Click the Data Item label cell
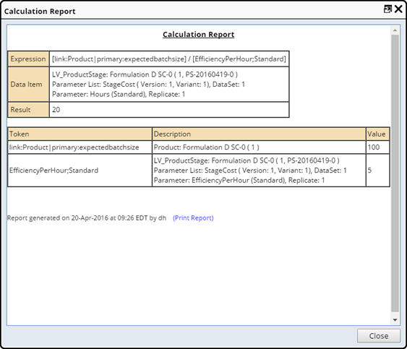 tap(28, 85)
